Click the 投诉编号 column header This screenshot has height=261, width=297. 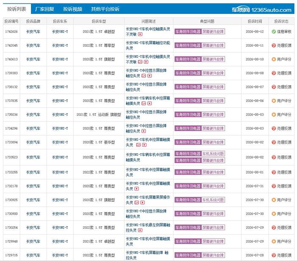tap(11, 21)
